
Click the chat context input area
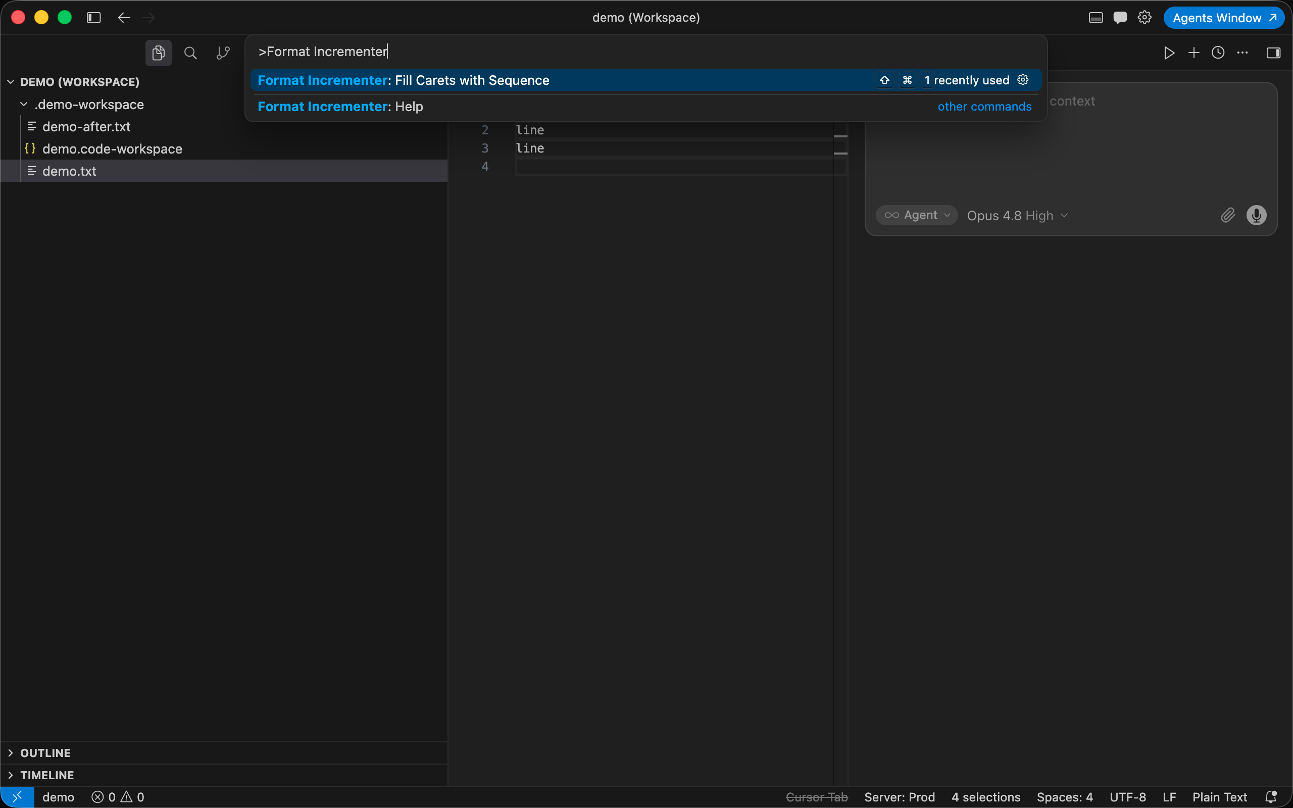[1071, 144]
